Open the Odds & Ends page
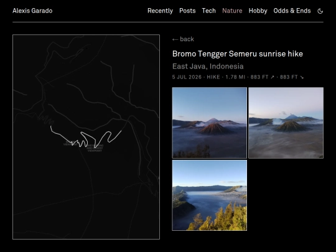The width and height of the screenshot is (336, 252). pyautogui.click(x=292, y=11)
